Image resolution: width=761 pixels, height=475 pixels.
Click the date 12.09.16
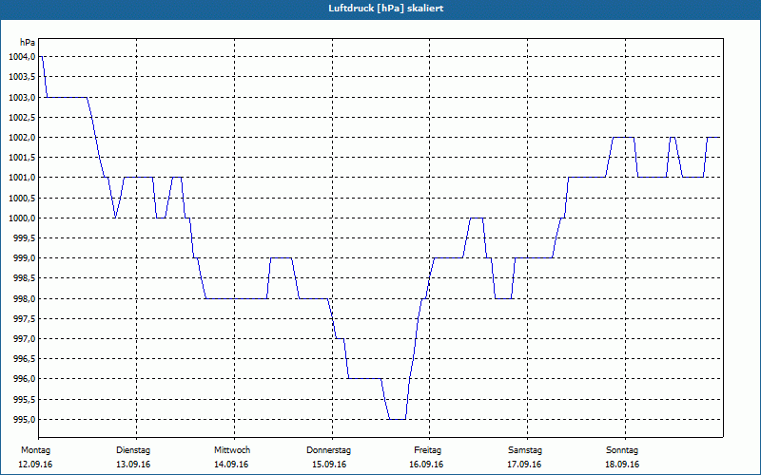point(35,465)
